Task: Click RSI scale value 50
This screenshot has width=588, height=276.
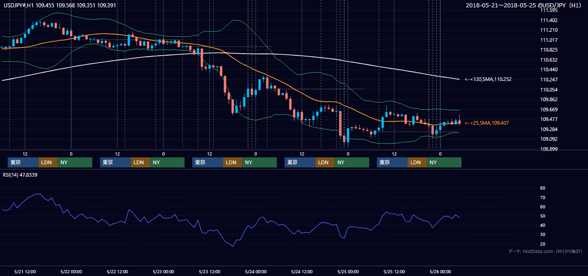Action: (542, 216)
